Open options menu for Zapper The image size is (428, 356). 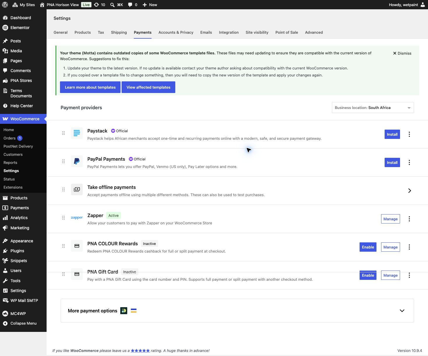409,219
